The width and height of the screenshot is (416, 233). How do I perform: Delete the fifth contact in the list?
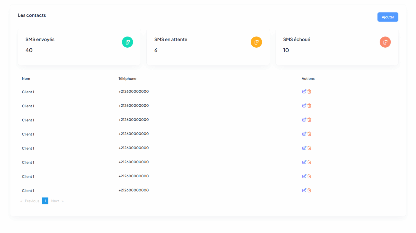[309, 148]
